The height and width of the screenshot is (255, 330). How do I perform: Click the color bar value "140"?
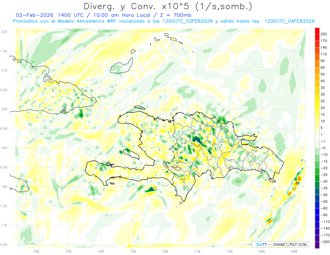(x=324, y=47)
